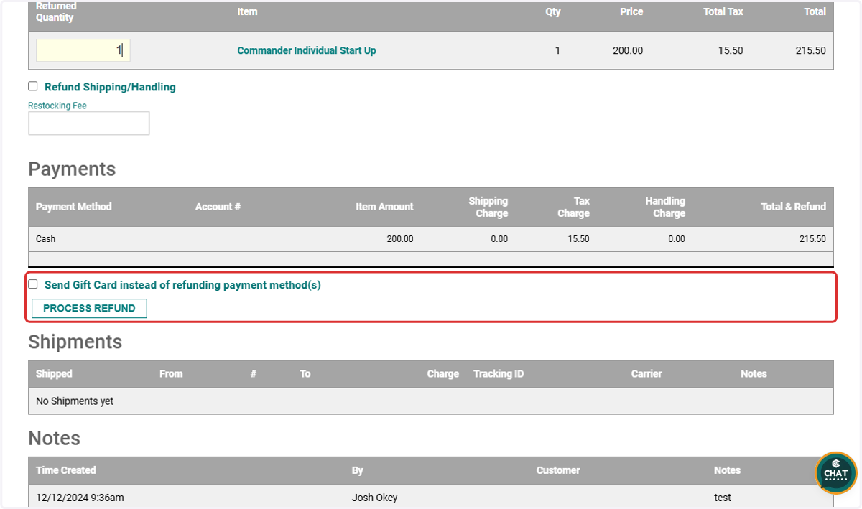Click the Payment Method column header
This screenshot has height=509, width=862.
(x=74, y=207)
